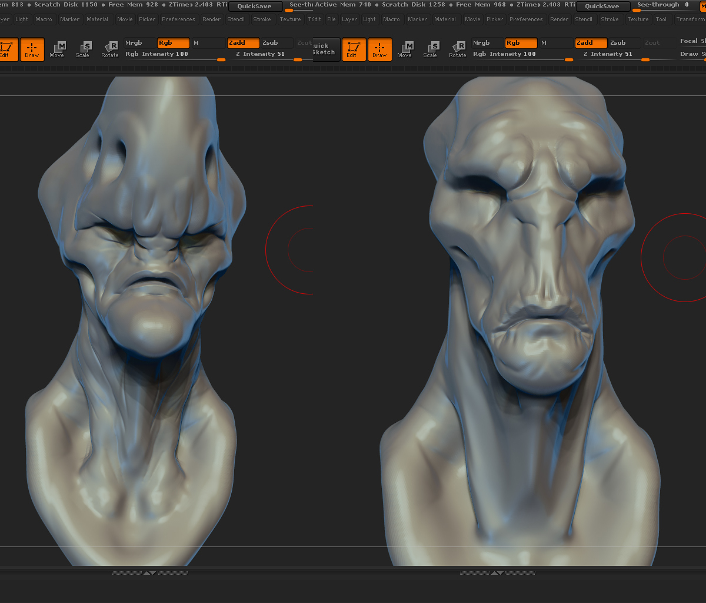Toggle Rgb mode in the left view
The height and width of the screenshot is (603, 706).
pyautogui.click(x=174, y=43)
